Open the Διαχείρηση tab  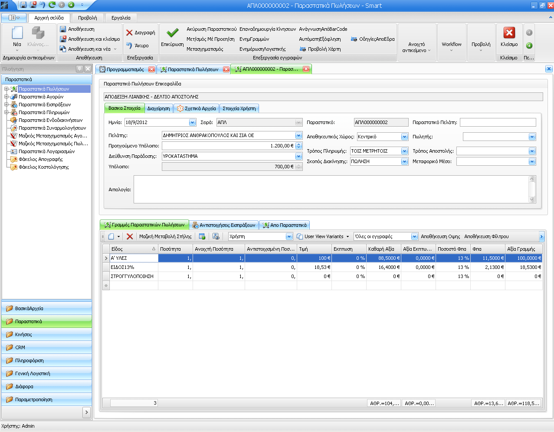(158, 108)
